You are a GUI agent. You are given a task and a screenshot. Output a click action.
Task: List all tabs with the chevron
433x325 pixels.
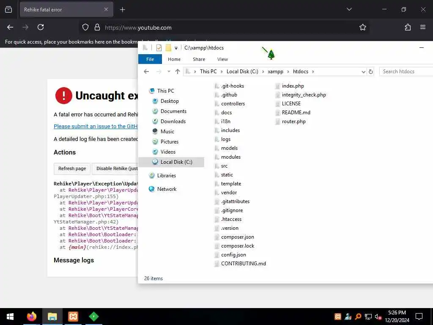349,9
